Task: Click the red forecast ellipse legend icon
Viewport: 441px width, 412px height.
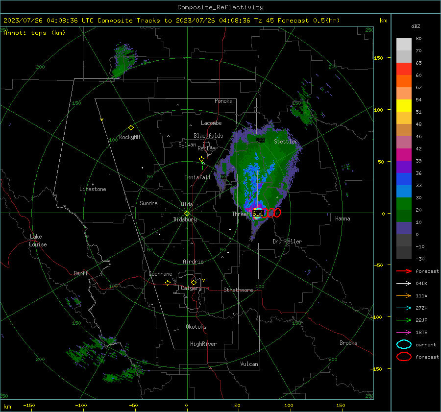Action: click(x=404, y=357)
